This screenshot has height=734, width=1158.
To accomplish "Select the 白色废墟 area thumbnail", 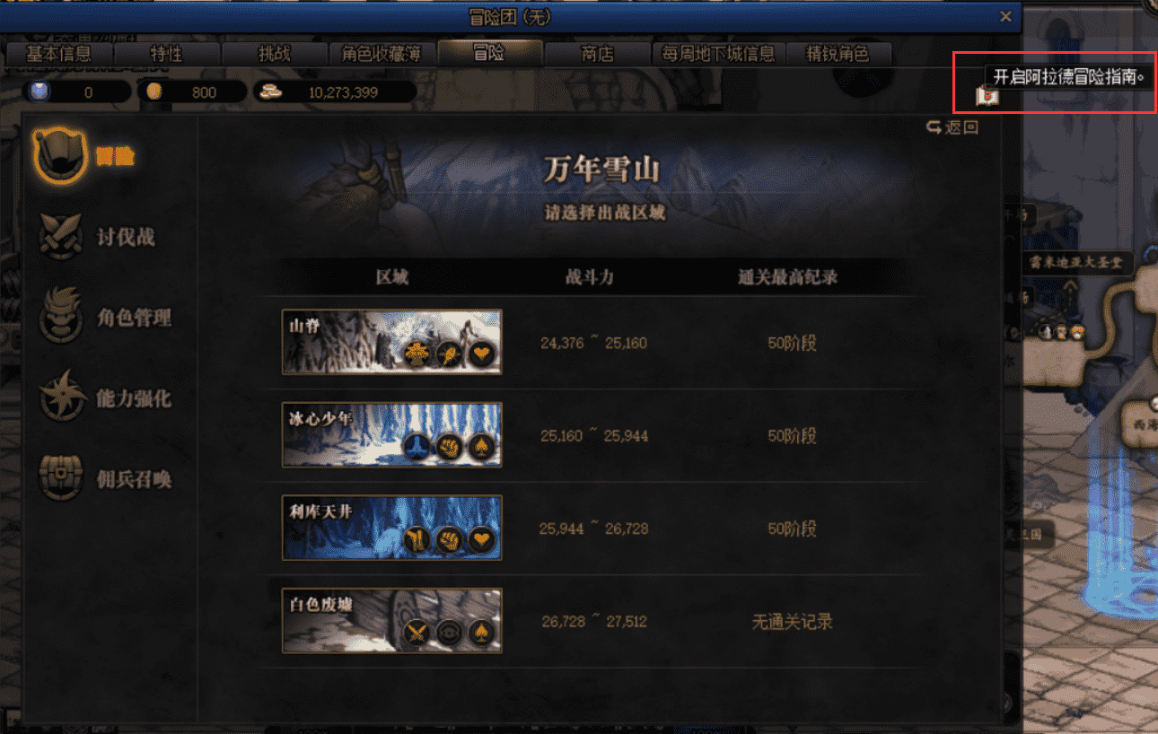I will (x=392, y=621).
